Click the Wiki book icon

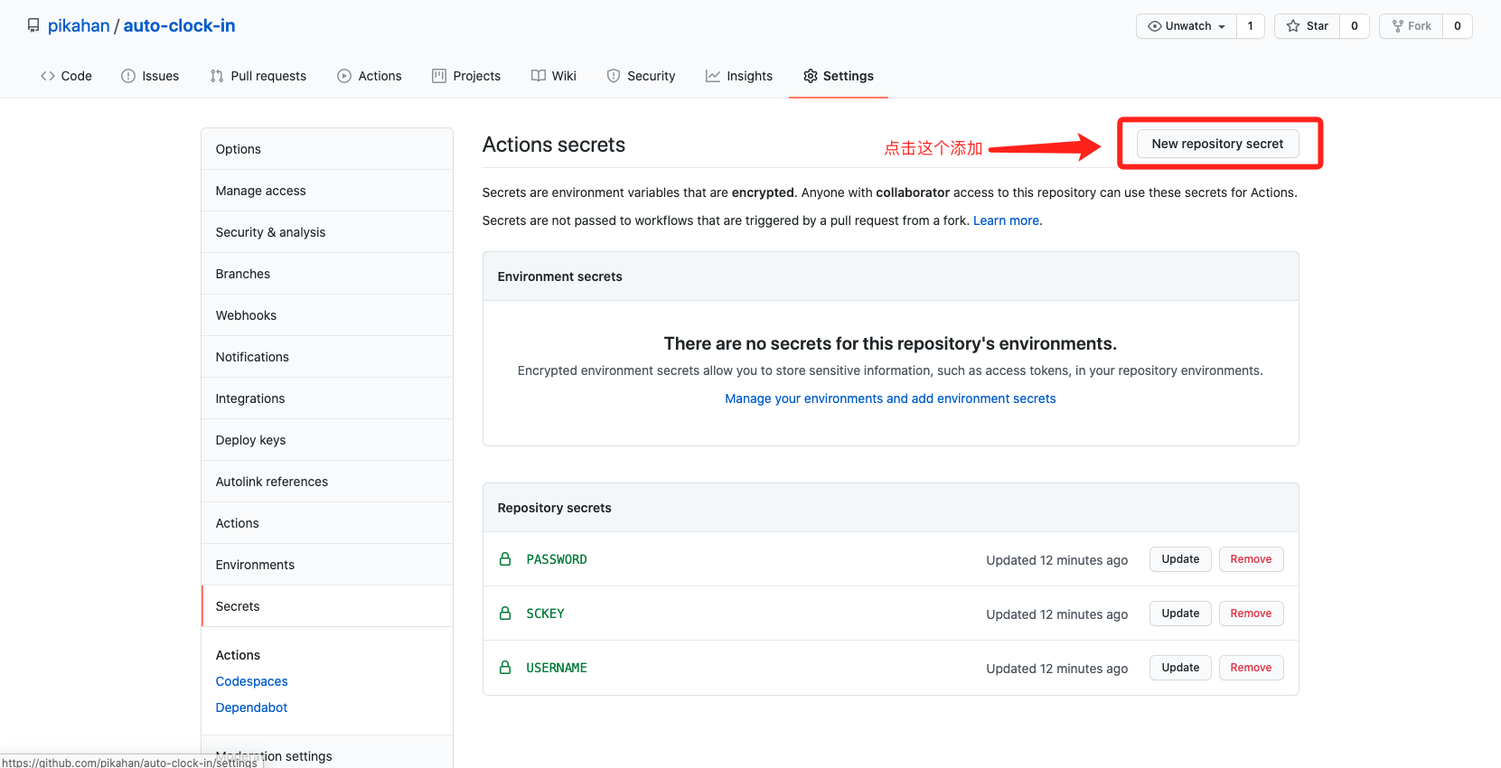coord(539,76)
